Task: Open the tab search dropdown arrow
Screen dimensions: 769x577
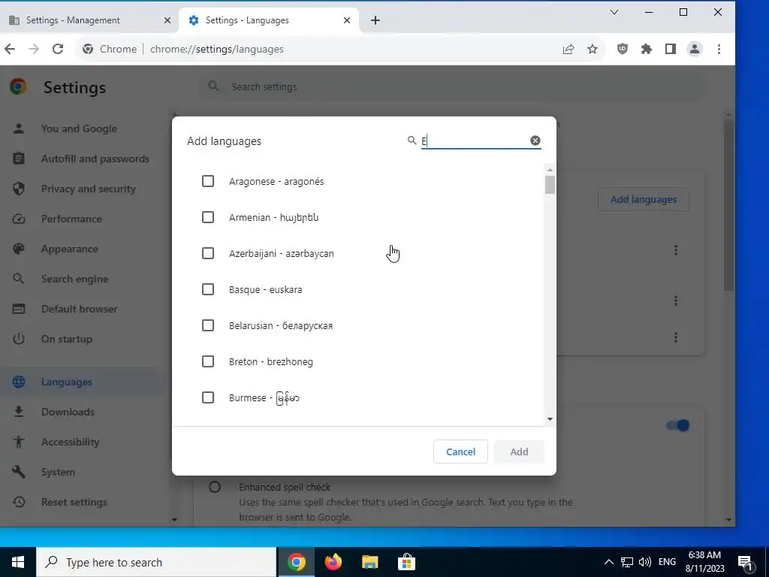Action: [614, 12]
